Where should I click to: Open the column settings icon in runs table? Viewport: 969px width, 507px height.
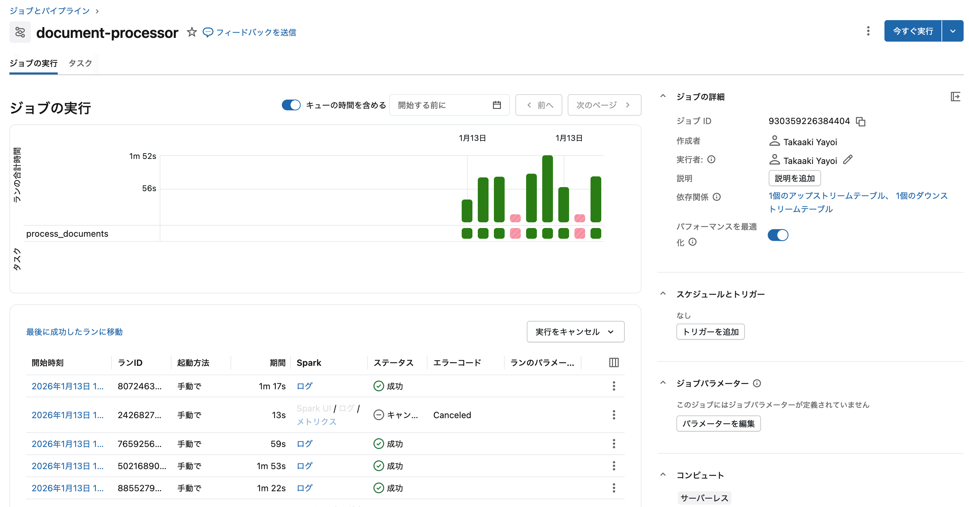click(x=614, y=362)
